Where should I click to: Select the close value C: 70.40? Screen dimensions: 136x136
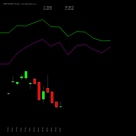click(48, 7)
